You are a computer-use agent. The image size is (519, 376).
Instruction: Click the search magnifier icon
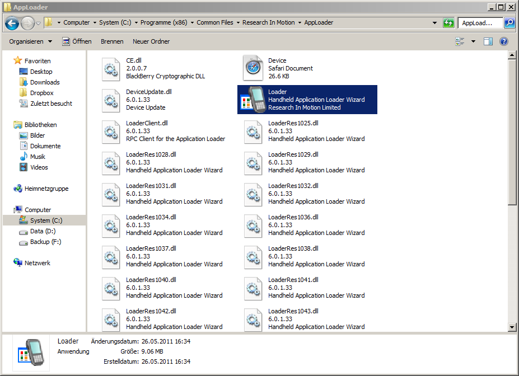(509, 23)
